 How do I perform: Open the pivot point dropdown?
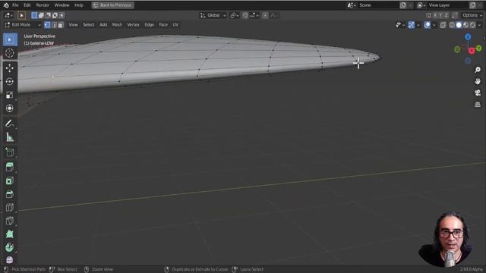coord(235,15)
